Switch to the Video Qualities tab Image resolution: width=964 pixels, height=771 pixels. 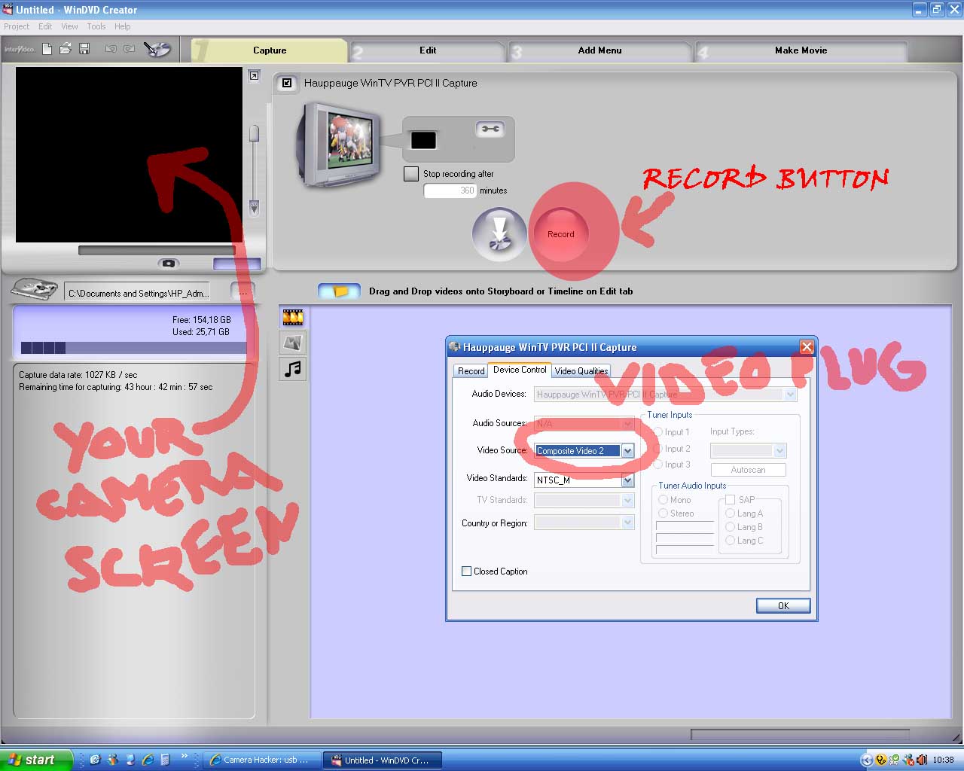(x=581, y=370)
